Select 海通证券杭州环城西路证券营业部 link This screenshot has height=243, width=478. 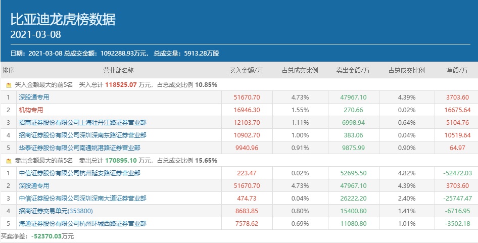point(82,223)
